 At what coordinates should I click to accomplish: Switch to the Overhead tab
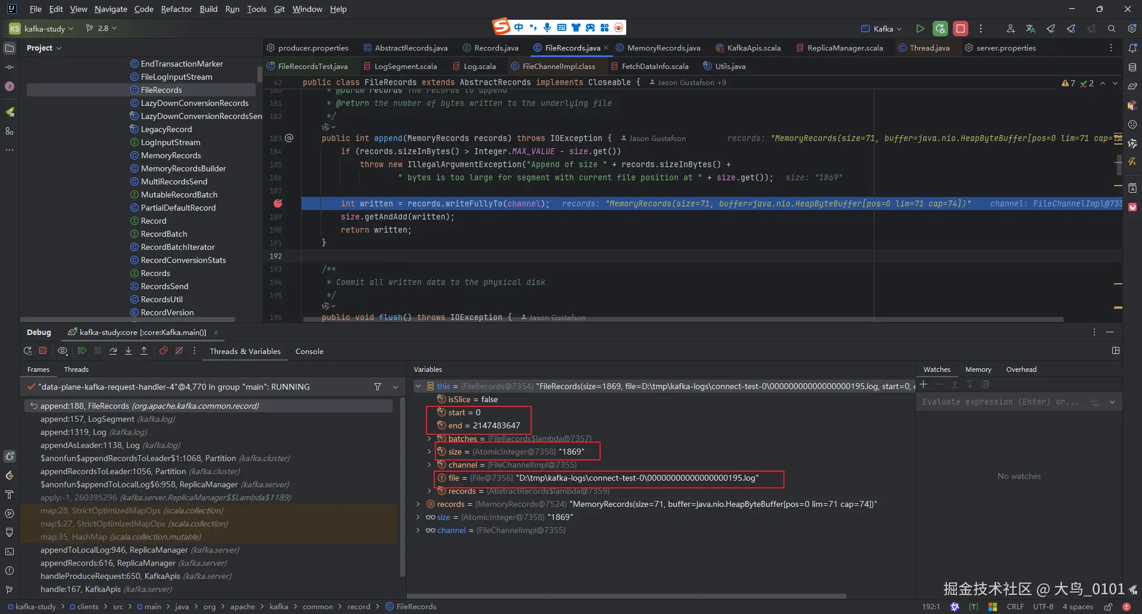click(x=1021, y=369)
